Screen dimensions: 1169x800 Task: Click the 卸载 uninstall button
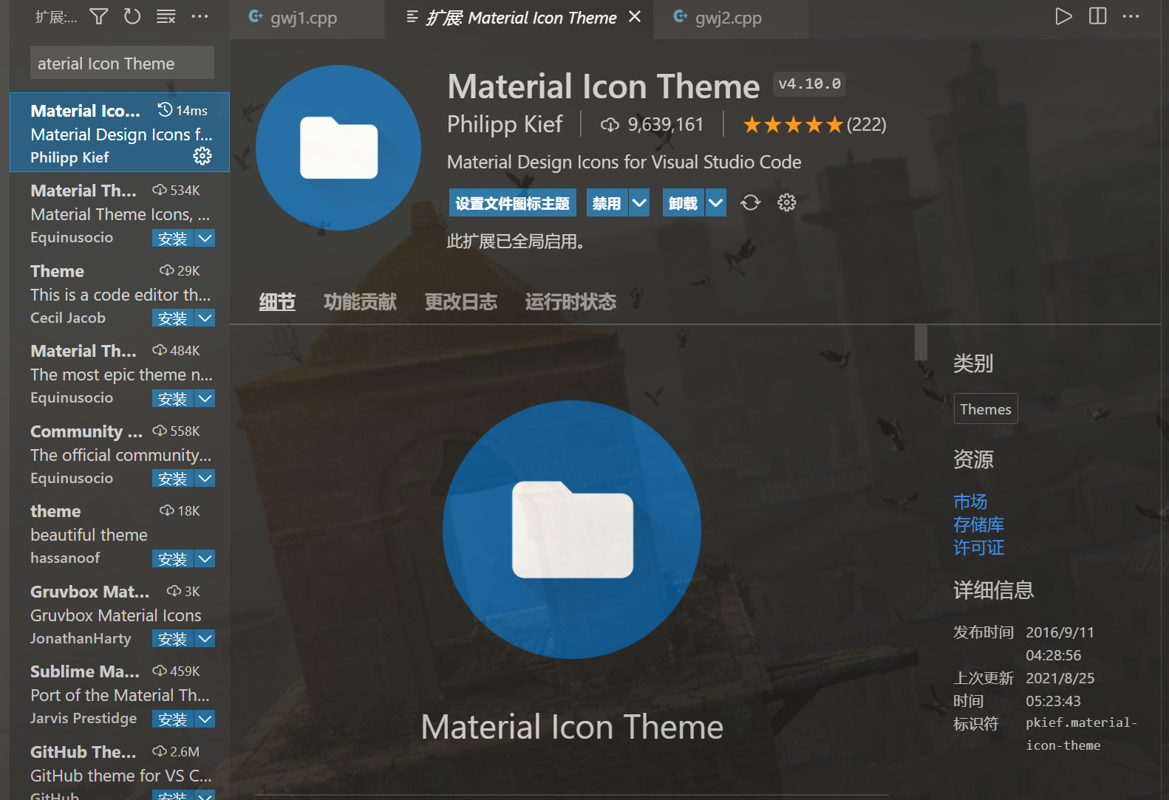point(683,202)
